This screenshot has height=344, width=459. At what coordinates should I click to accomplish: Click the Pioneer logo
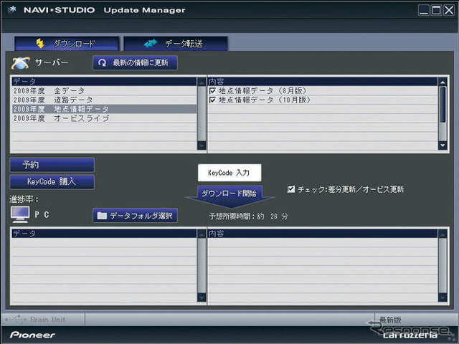tap(32, 335)
